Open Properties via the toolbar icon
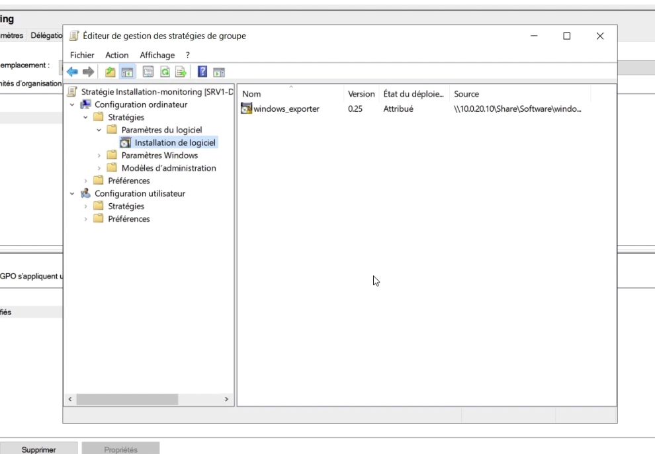This screenshot has height=454, width=655. click(148, 72)
